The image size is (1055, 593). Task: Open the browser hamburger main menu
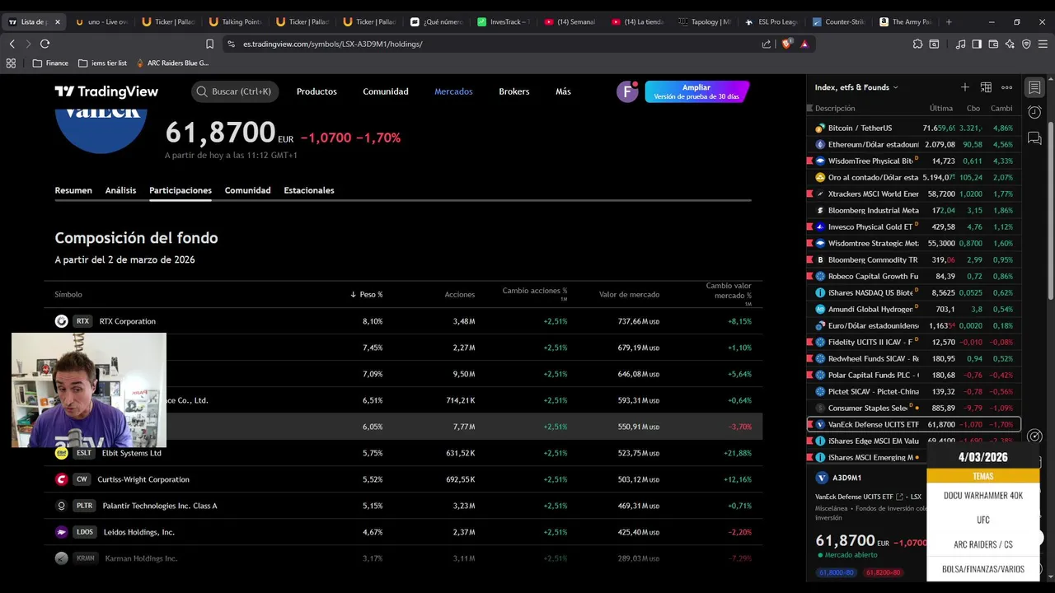click(x=1043, y=44)
